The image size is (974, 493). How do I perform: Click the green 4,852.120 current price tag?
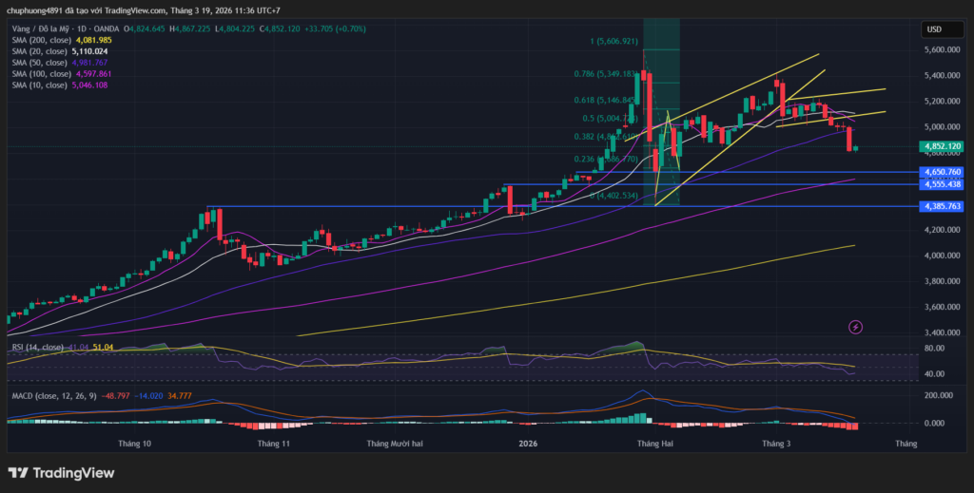941,146
